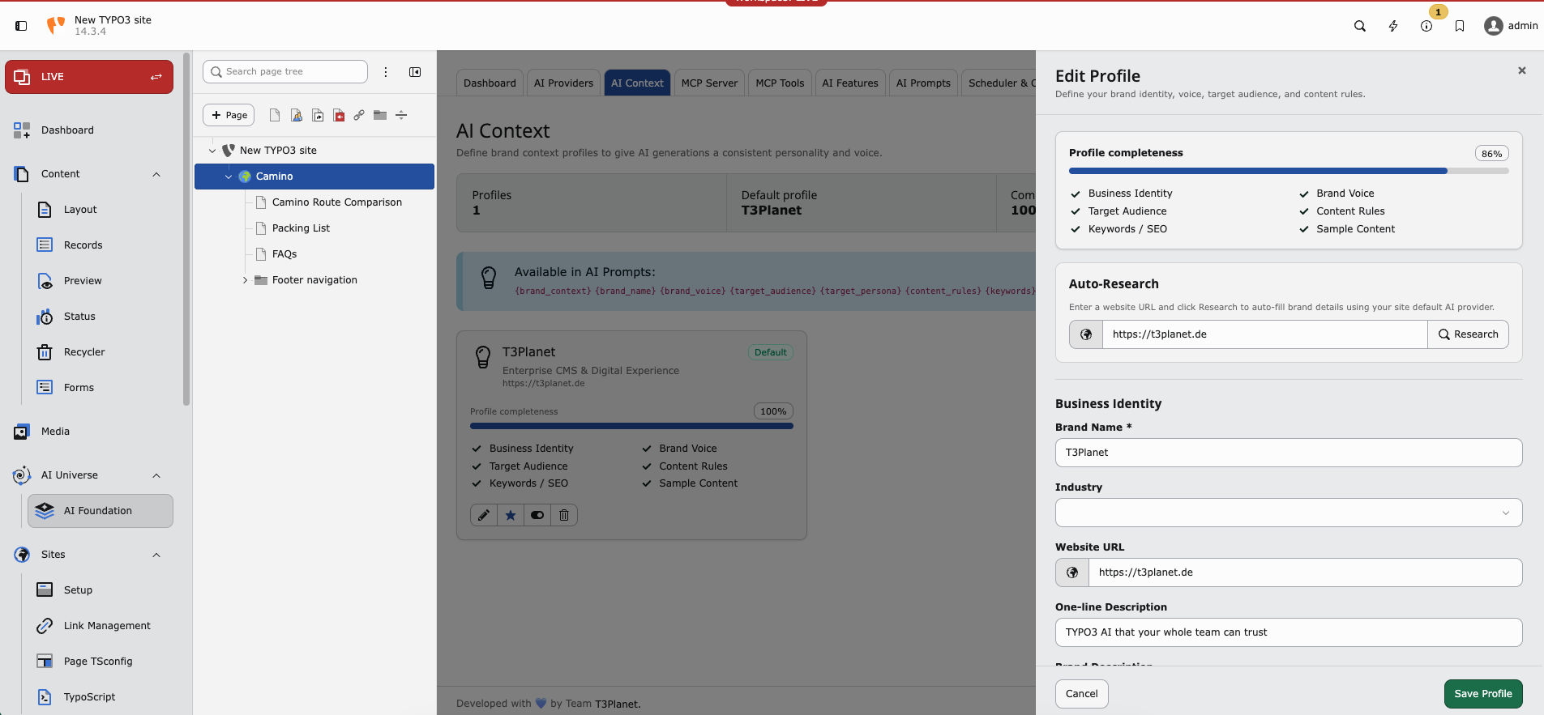This screenshot has height=715, width=1544.
Task: Open the top bar search icon
Action: (x=1360, y=26)
